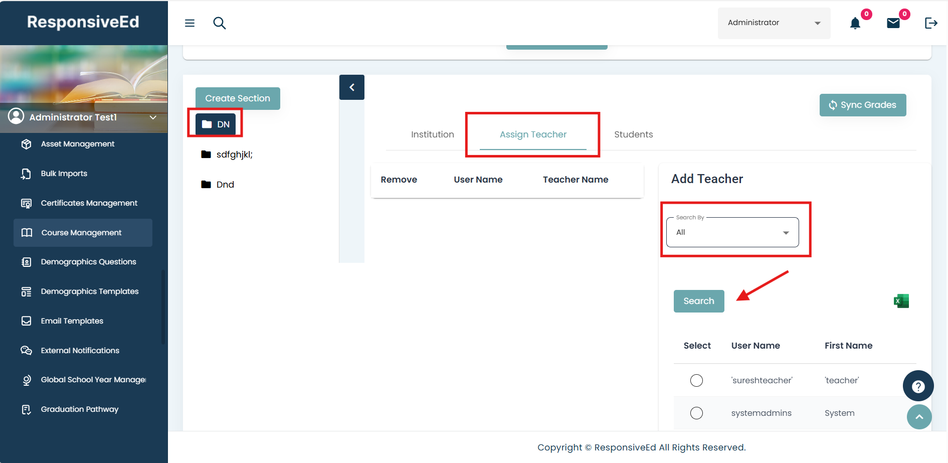Select radio button for 'sureshteacher'

pyautogui.click(x=696, y=381)
